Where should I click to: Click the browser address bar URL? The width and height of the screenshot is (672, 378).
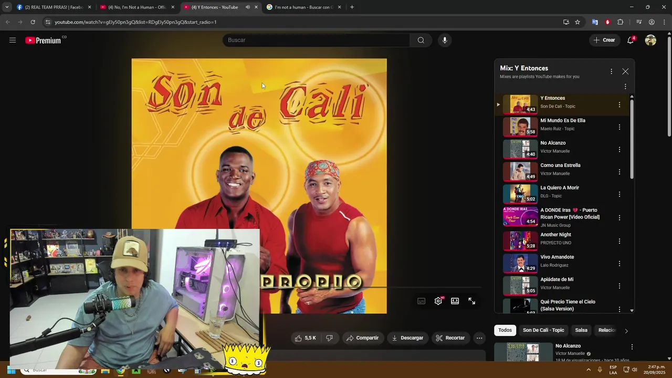click(135, 22)
